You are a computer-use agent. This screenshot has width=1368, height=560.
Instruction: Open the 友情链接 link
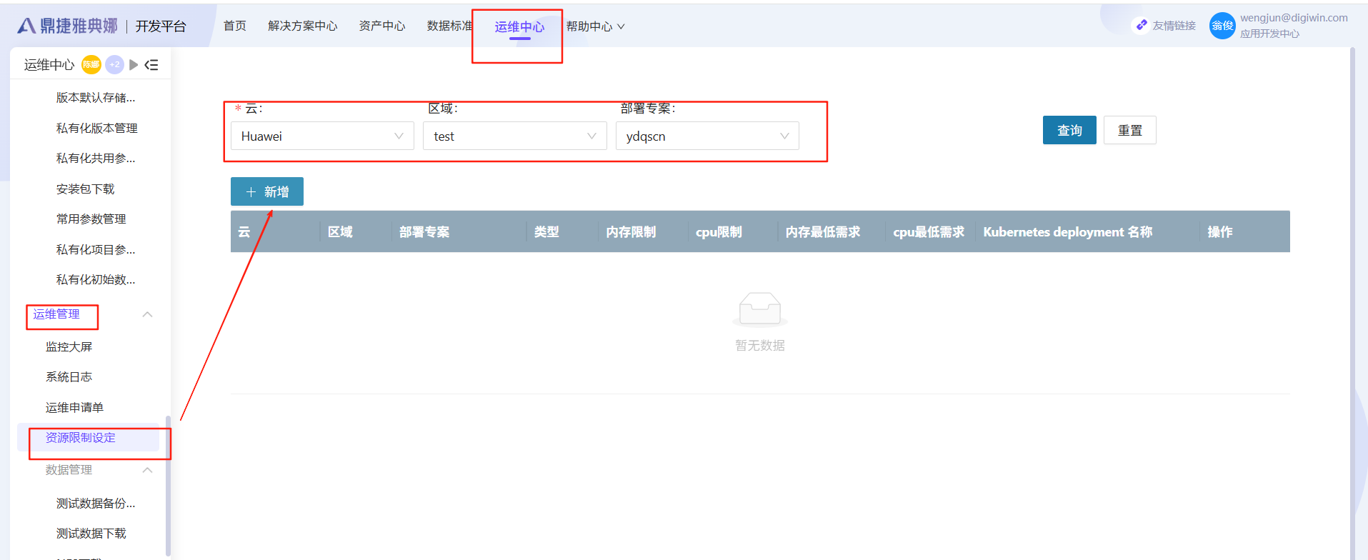(x=1174, y=26)
